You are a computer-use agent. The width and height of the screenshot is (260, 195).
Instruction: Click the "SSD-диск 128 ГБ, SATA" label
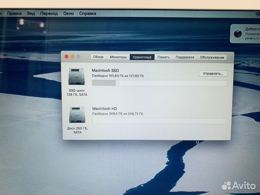coord(77,92)
